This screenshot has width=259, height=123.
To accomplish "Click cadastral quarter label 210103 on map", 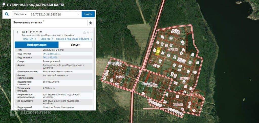I will coord(178,105).
